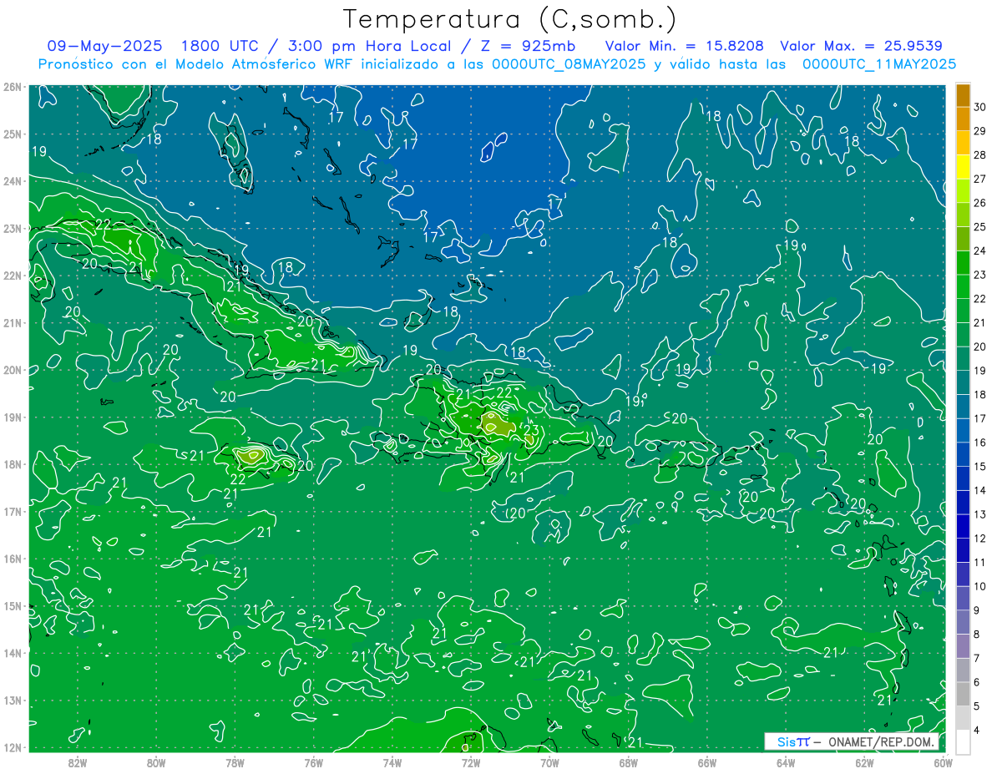This screenshot has height=774, width=1002.
Task: Click the 68W longitude axis label
Action: 628,763
